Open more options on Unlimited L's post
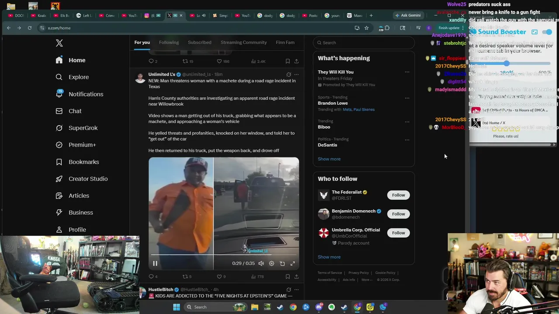Viewport: 559px width, 314px height. point(297,75)
